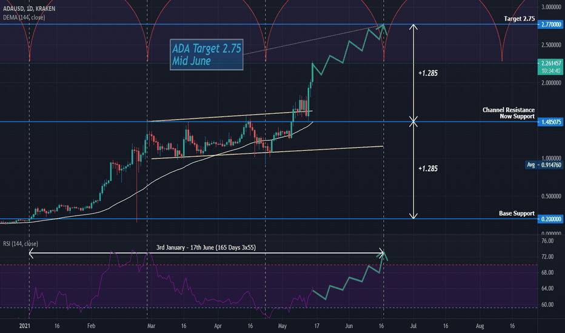
Task: Click the 1.485075 price tag
Action: click(x=550, y=122)
